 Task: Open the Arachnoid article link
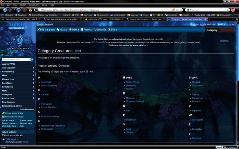click(46, 82)
